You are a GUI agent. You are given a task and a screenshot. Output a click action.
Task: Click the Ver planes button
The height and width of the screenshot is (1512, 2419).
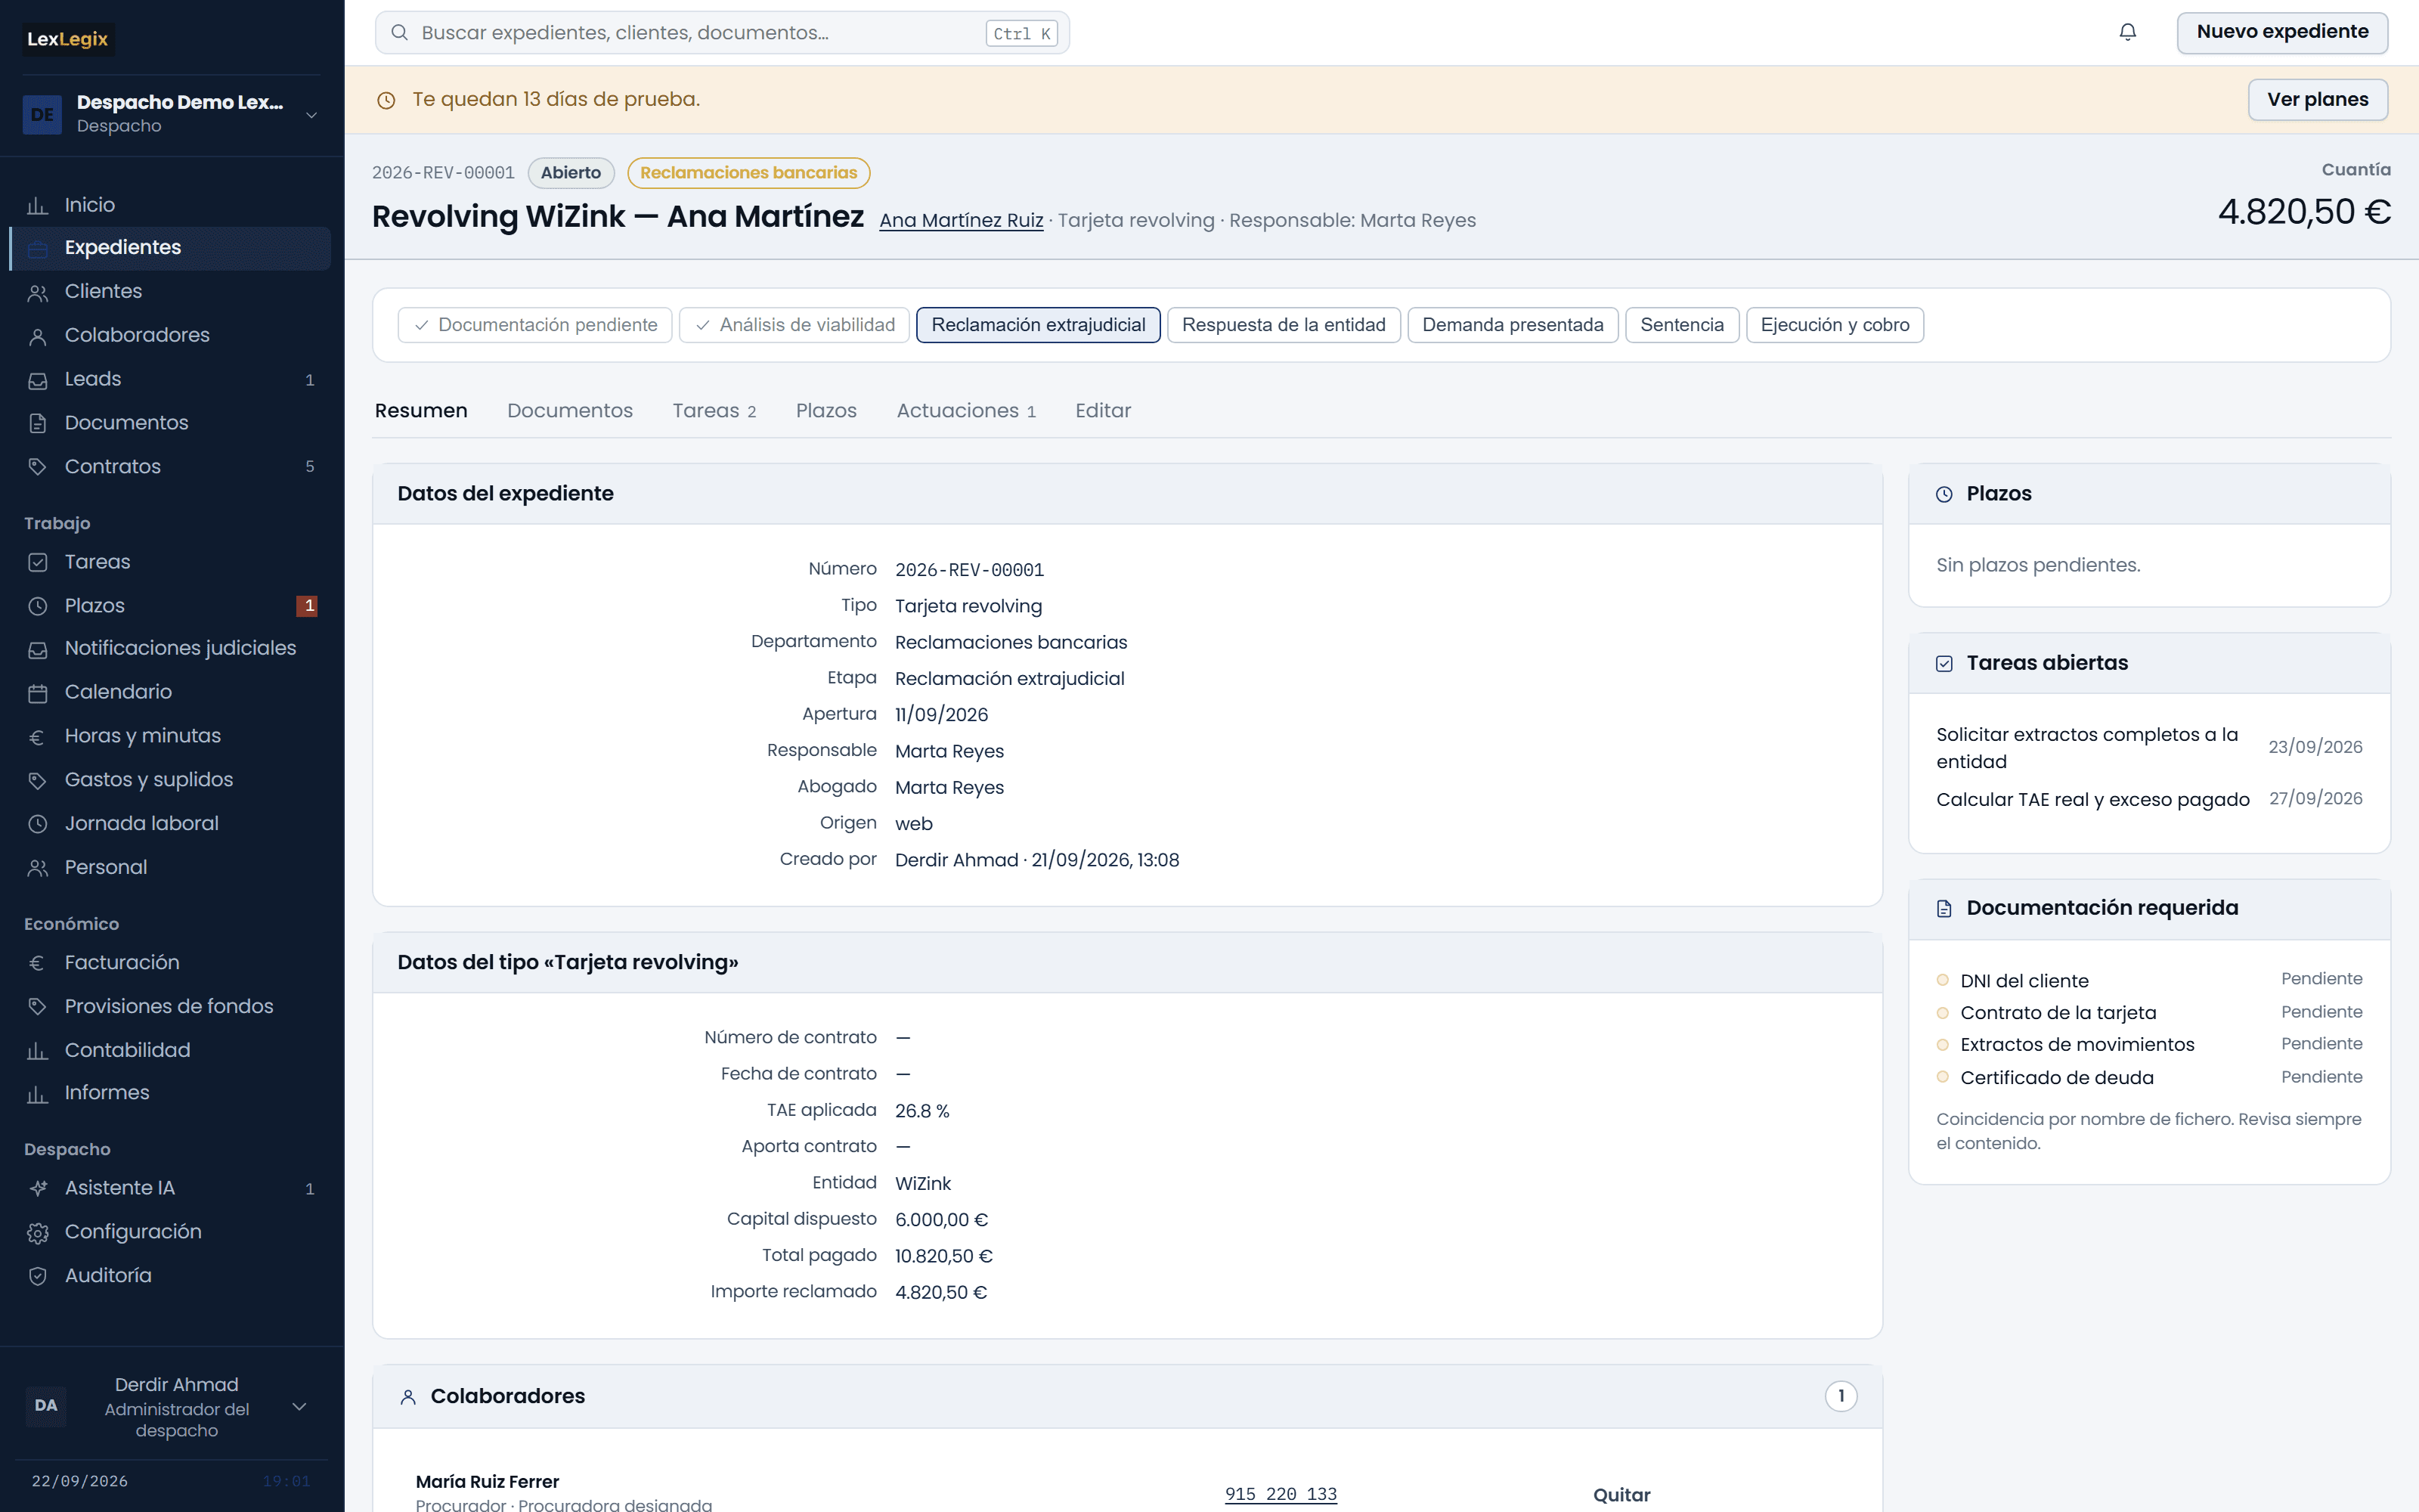[2317, 100]
